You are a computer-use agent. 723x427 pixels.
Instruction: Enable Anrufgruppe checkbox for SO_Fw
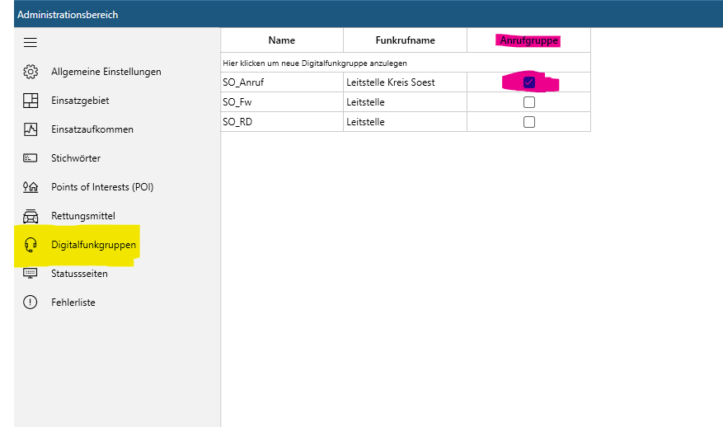point(529,102)
